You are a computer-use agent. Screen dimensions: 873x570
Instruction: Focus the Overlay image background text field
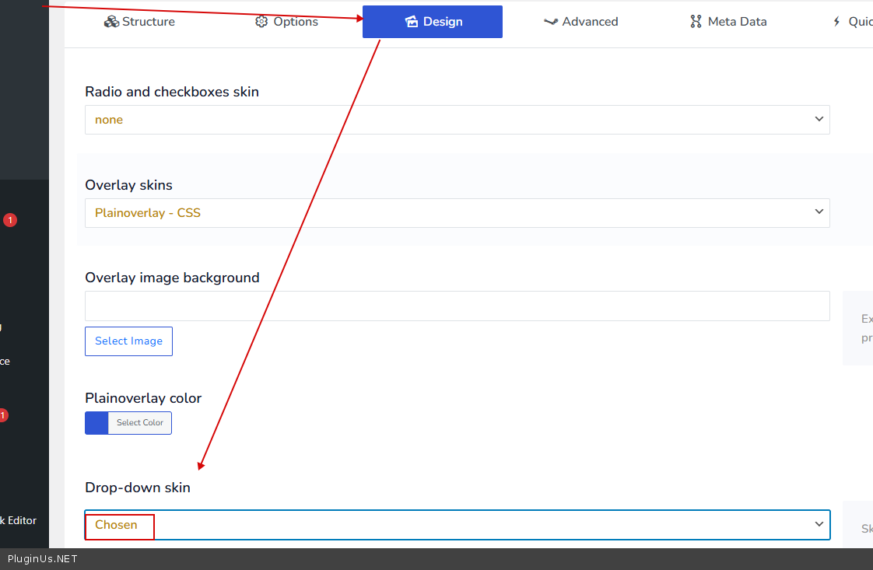(x=457, y=306)
